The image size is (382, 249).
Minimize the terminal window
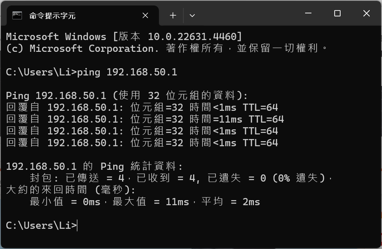tap(308, 13)
